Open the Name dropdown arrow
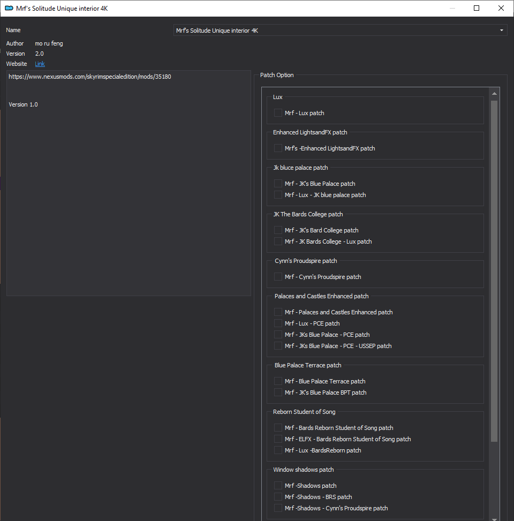The image size is (514, 521). (501, 30)
